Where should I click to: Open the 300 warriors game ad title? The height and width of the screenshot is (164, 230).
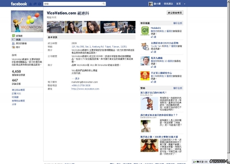[159, 137]
